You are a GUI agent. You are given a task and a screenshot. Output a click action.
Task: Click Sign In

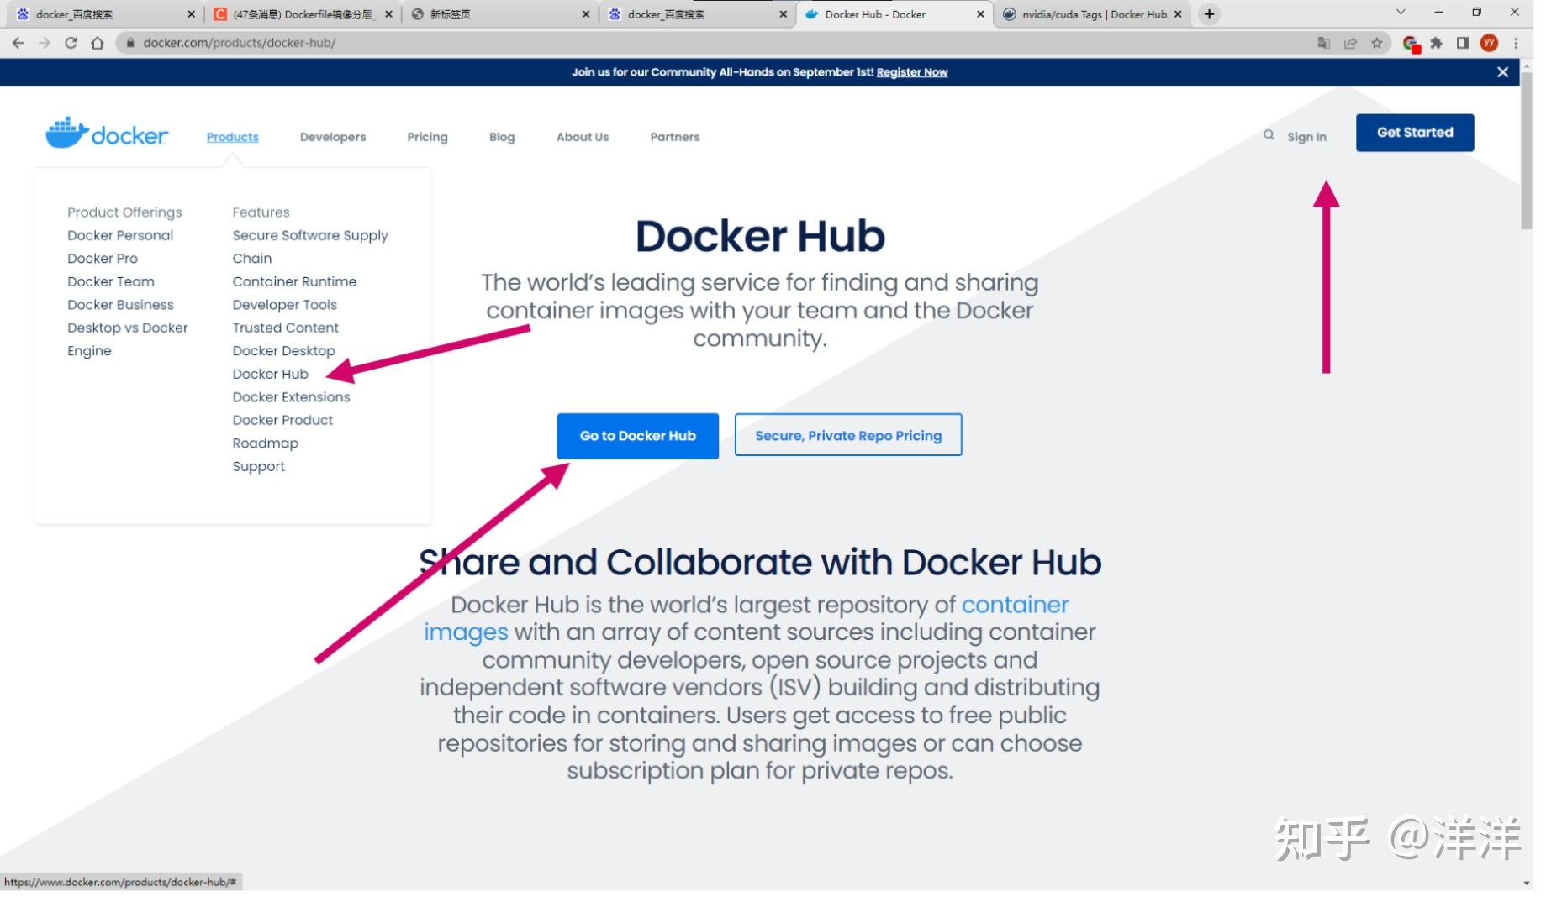(x=1306, y=137)
